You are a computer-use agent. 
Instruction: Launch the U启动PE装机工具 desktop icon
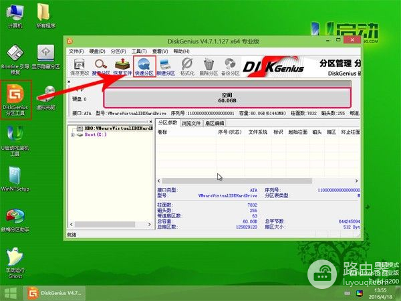click(x=15, y=140)
